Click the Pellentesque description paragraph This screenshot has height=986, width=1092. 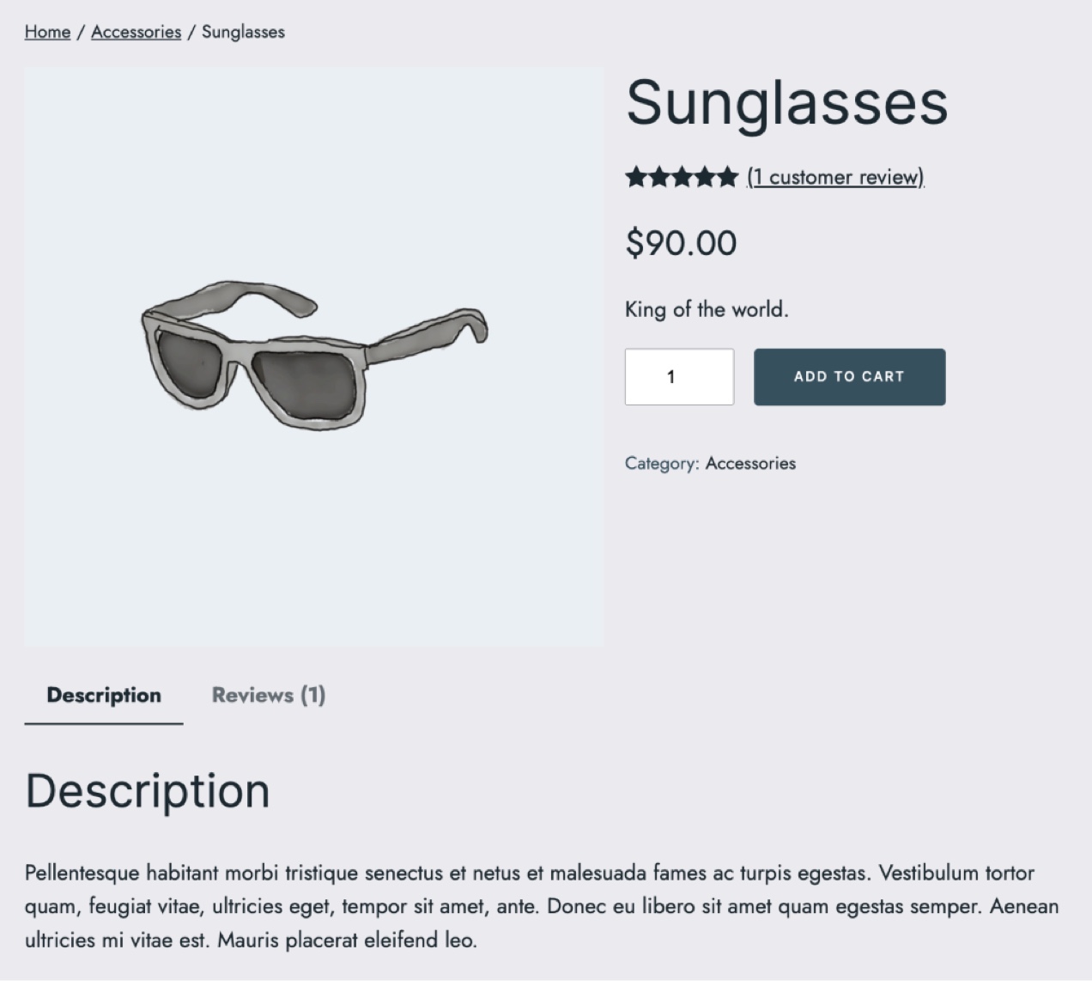pos(541,906)
